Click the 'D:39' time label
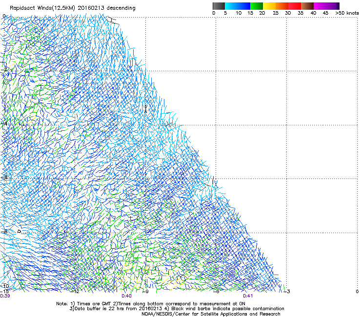The image size is (361, 317). pyautogui.click(x=5, y=296)
